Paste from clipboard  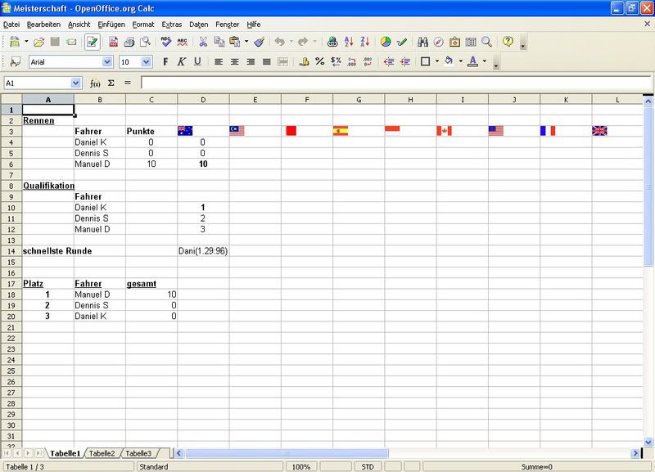(x=235, y=42)
